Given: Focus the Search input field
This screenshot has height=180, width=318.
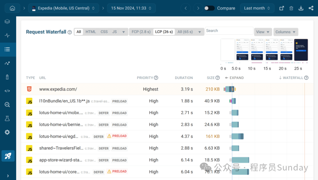Looking at the screenshot, I should (x=229, y=31).
